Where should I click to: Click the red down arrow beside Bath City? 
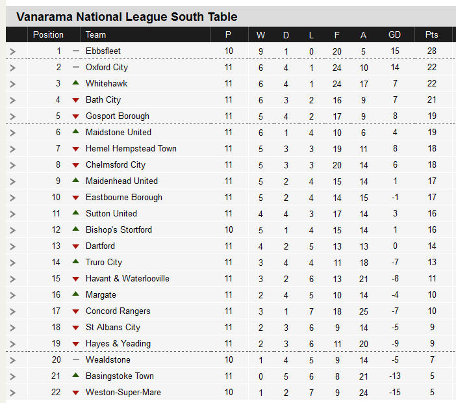point(75,100)
